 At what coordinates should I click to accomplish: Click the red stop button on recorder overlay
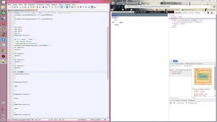tap(172, 12)
